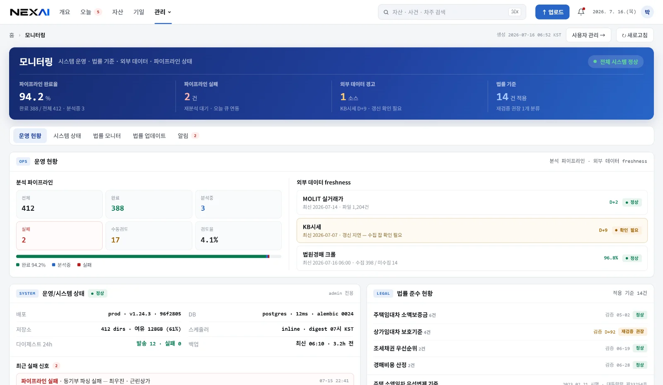This screenshot has width=663, height=385.
Task: Click 홈 breadcrumb link
Action: coord(12,35)
